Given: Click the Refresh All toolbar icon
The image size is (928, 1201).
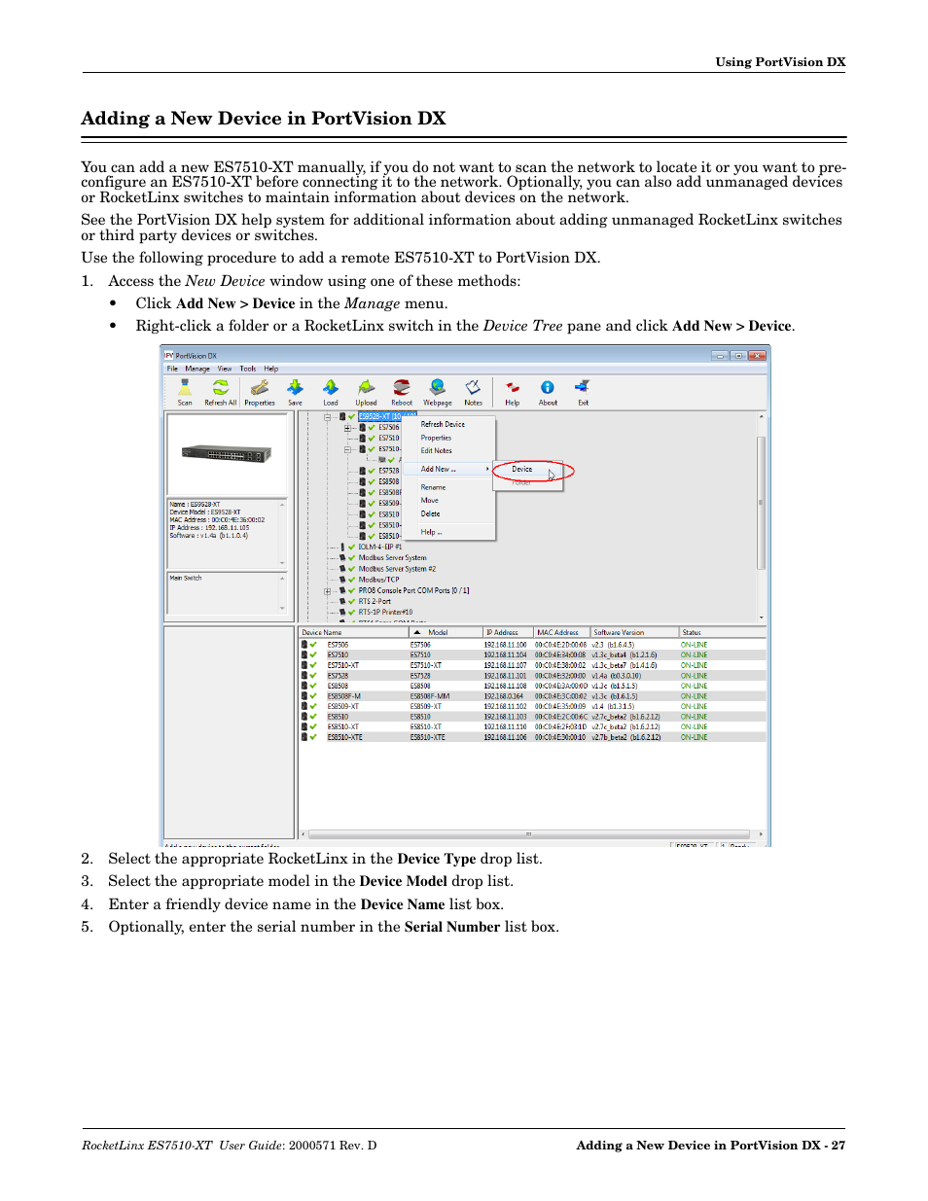Looking at the screenshot, I should click(221, 393).
